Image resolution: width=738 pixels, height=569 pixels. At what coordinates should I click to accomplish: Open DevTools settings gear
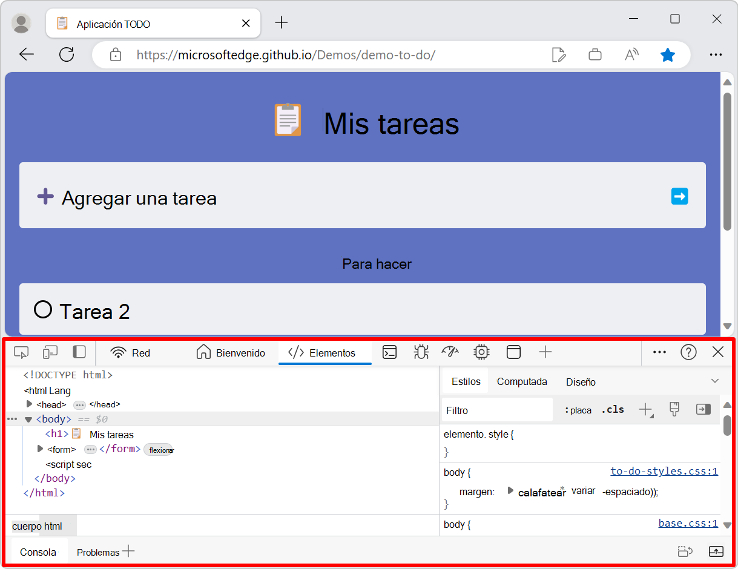tap(481, 352)
